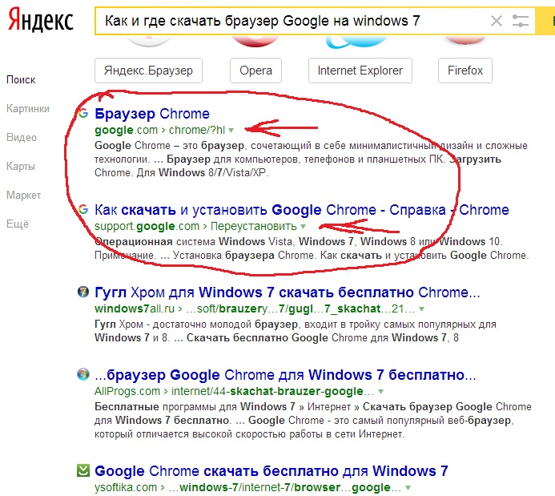The height and width of the screenshot is (496, 555).
Task: Open the Браузер Chrome result title
Action: click(x=152, y=114)
